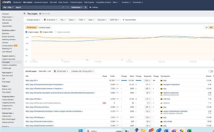Collapse the Paid search sidebar section

coord(7,73)
